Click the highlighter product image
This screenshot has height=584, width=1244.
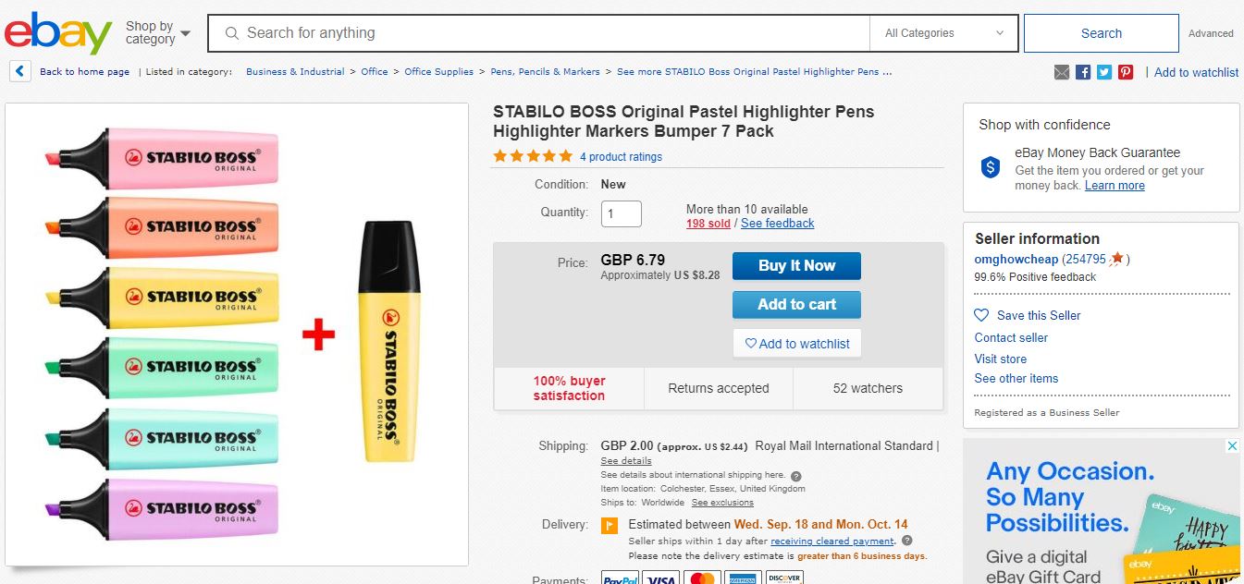pyautogui.click(x=237, y=334)
